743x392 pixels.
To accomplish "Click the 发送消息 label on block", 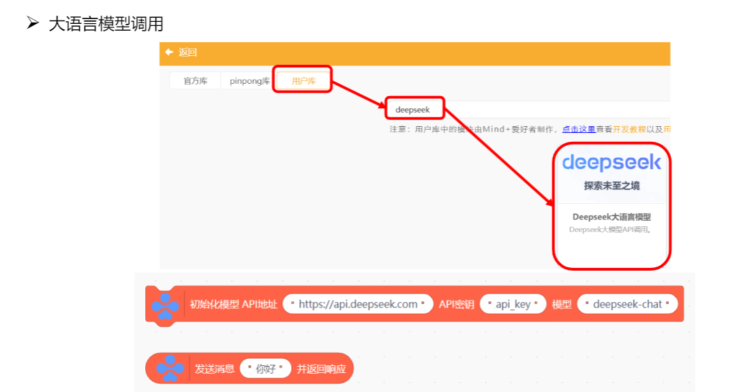I will pos(215,369).
